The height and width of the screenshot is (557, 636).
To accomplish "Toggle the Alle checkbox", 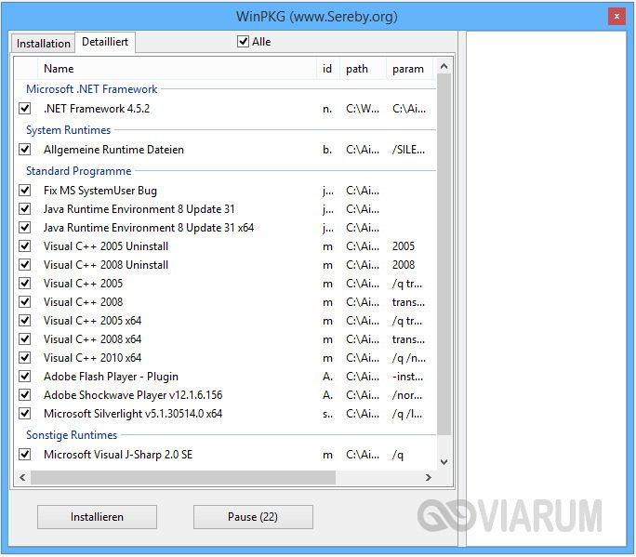I will coord(243,41).
